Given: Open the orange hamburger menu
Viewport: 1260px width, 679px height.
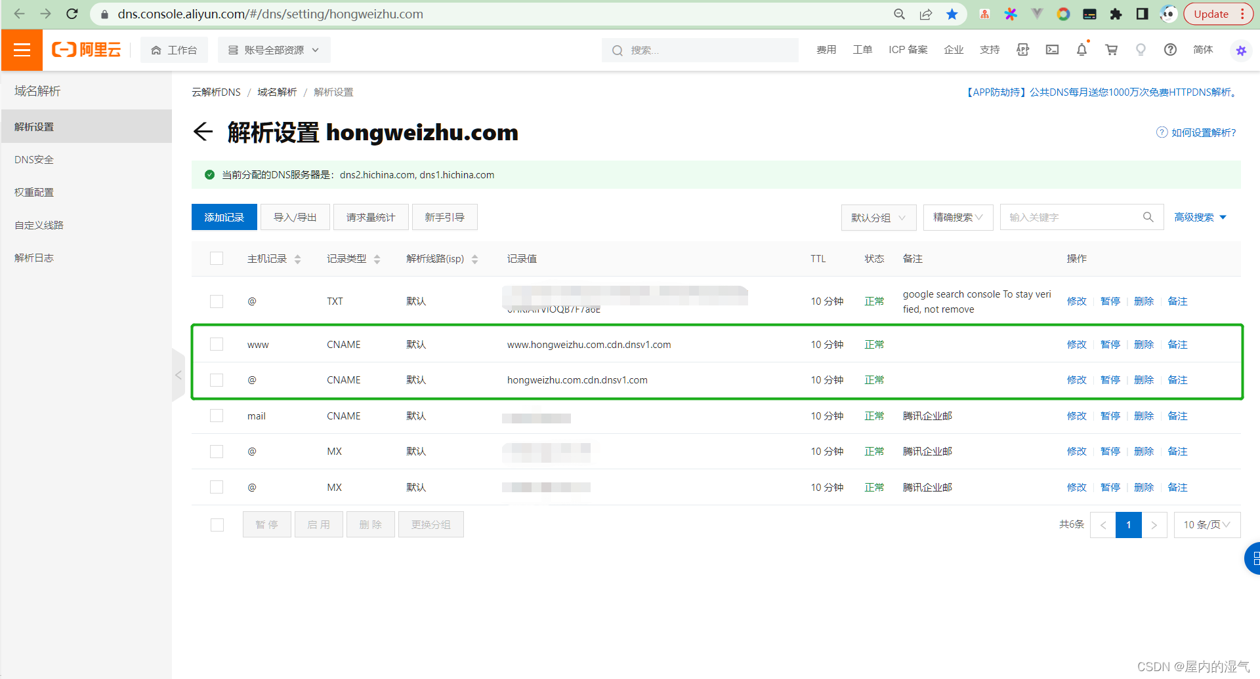Looking at the screenshot, I should pos(22,50).
